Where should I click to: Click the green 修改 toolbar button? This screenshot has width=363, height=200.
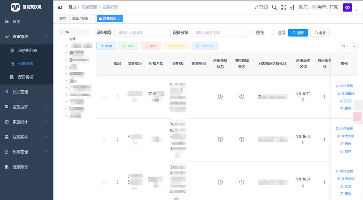128,46
